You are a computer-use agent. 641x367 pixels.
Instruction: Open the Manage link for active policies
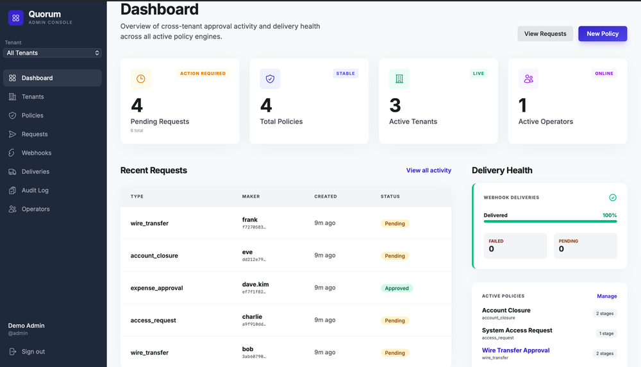click(x=606, y=296)
